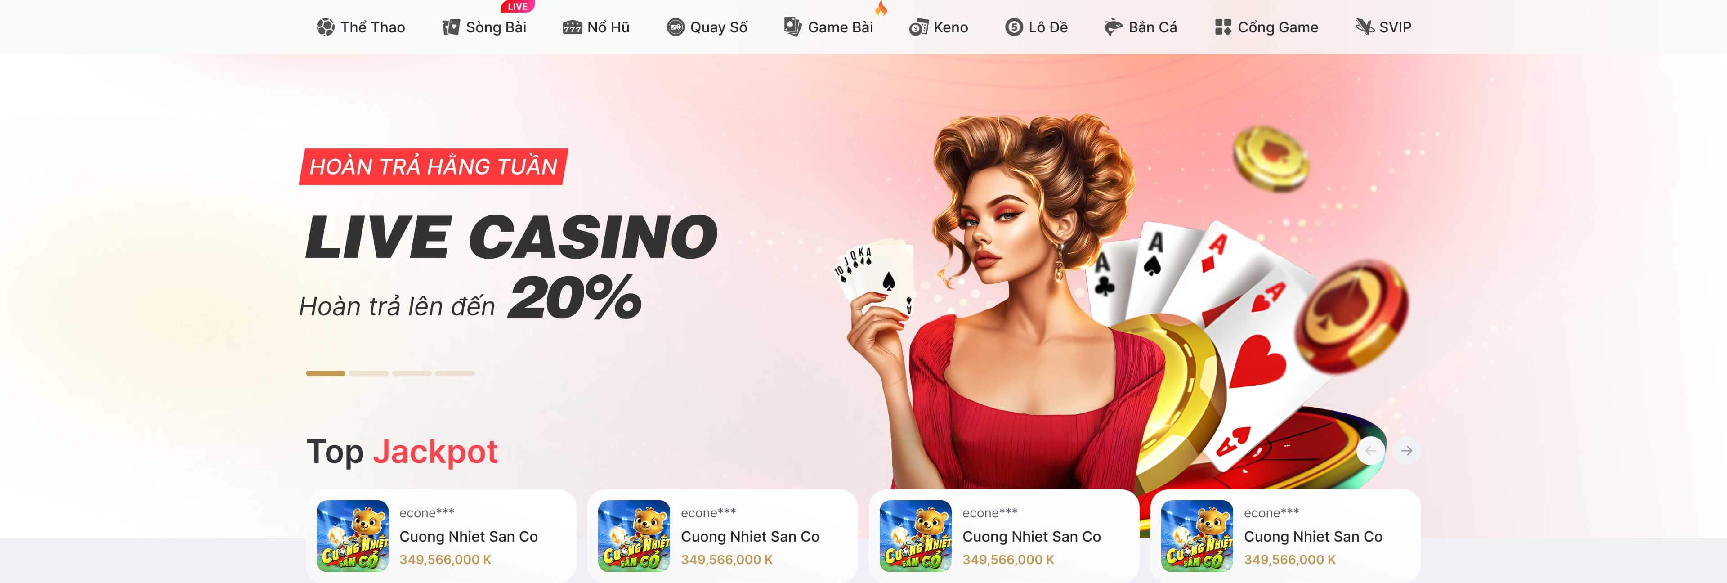
Task: Click the HOÀN TRẢ HẰNG TUẦN promo label
Action: click(x=434, y=166)
